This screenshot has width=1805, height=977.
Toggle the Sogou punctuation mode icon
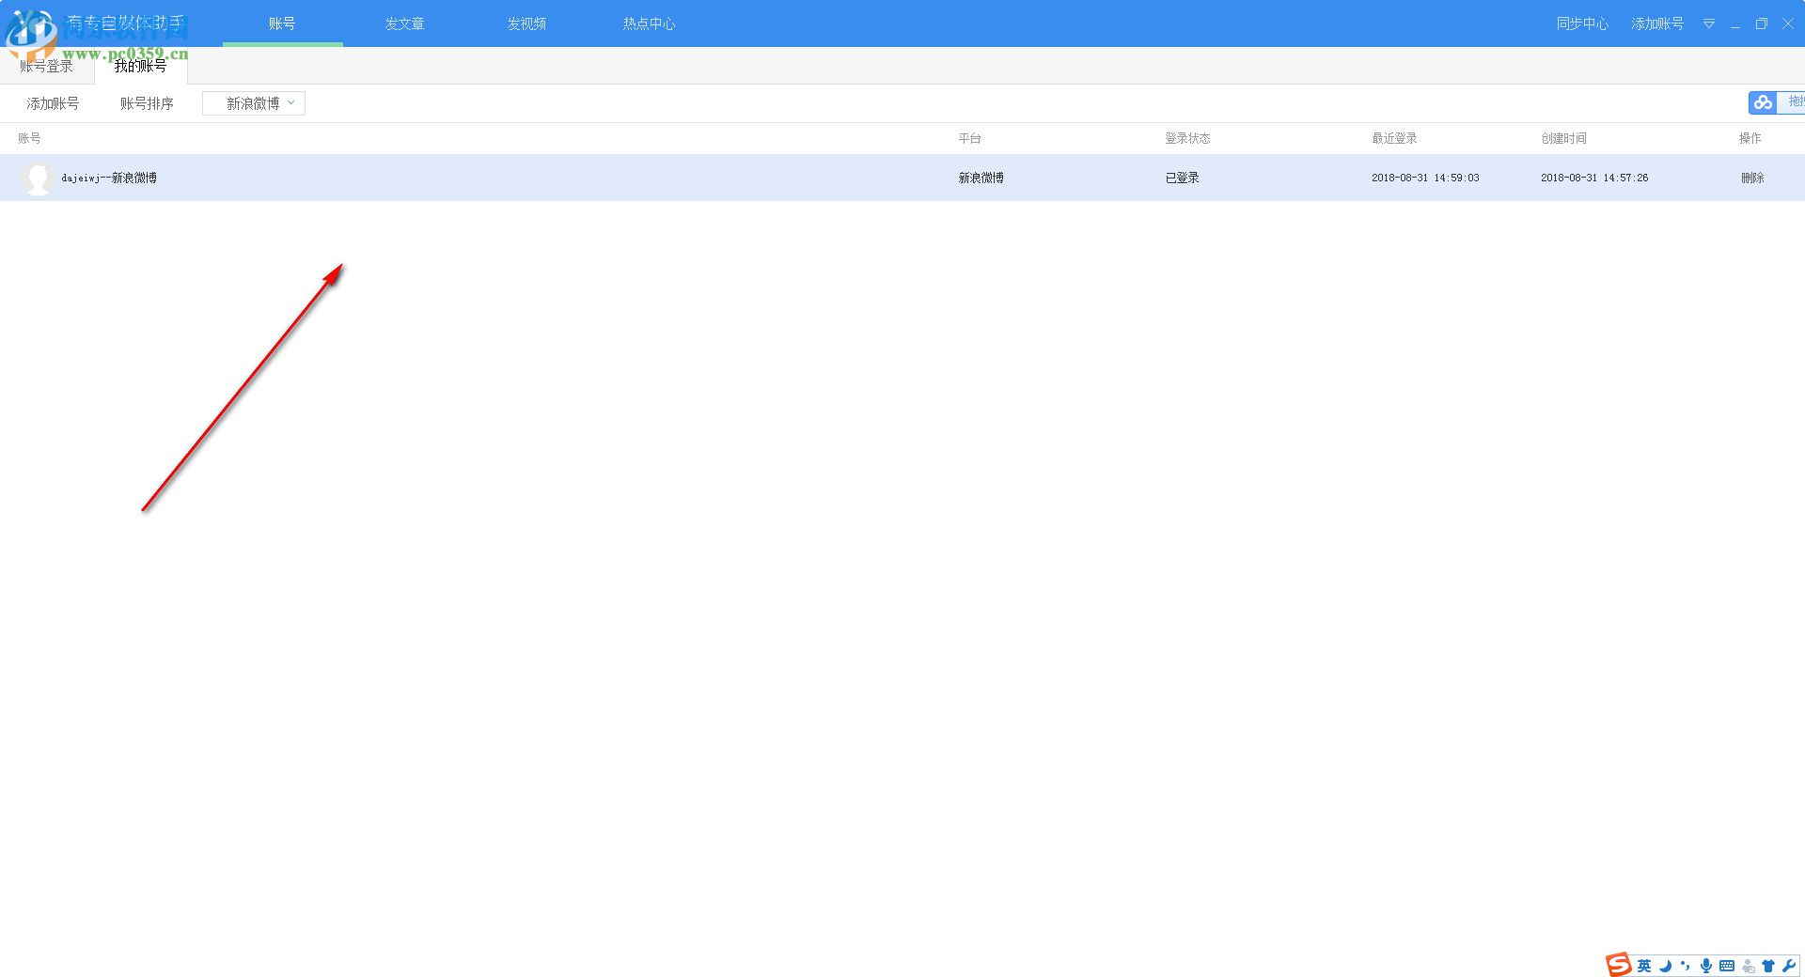pyautogui.click(x=1685, y=966)
